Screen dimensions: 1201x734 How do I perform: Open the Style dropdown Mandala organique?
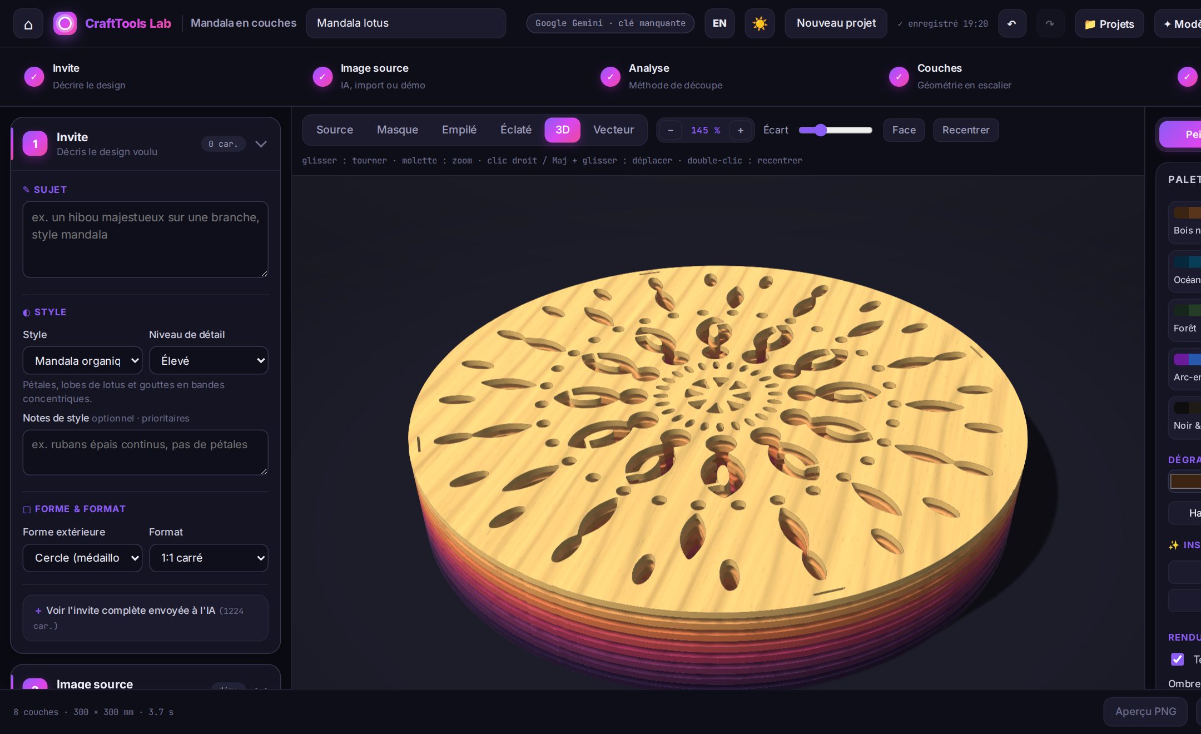click(x=82, y=361)
